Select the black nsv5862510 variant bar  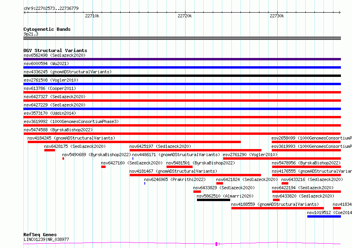(x=214, y=200)
